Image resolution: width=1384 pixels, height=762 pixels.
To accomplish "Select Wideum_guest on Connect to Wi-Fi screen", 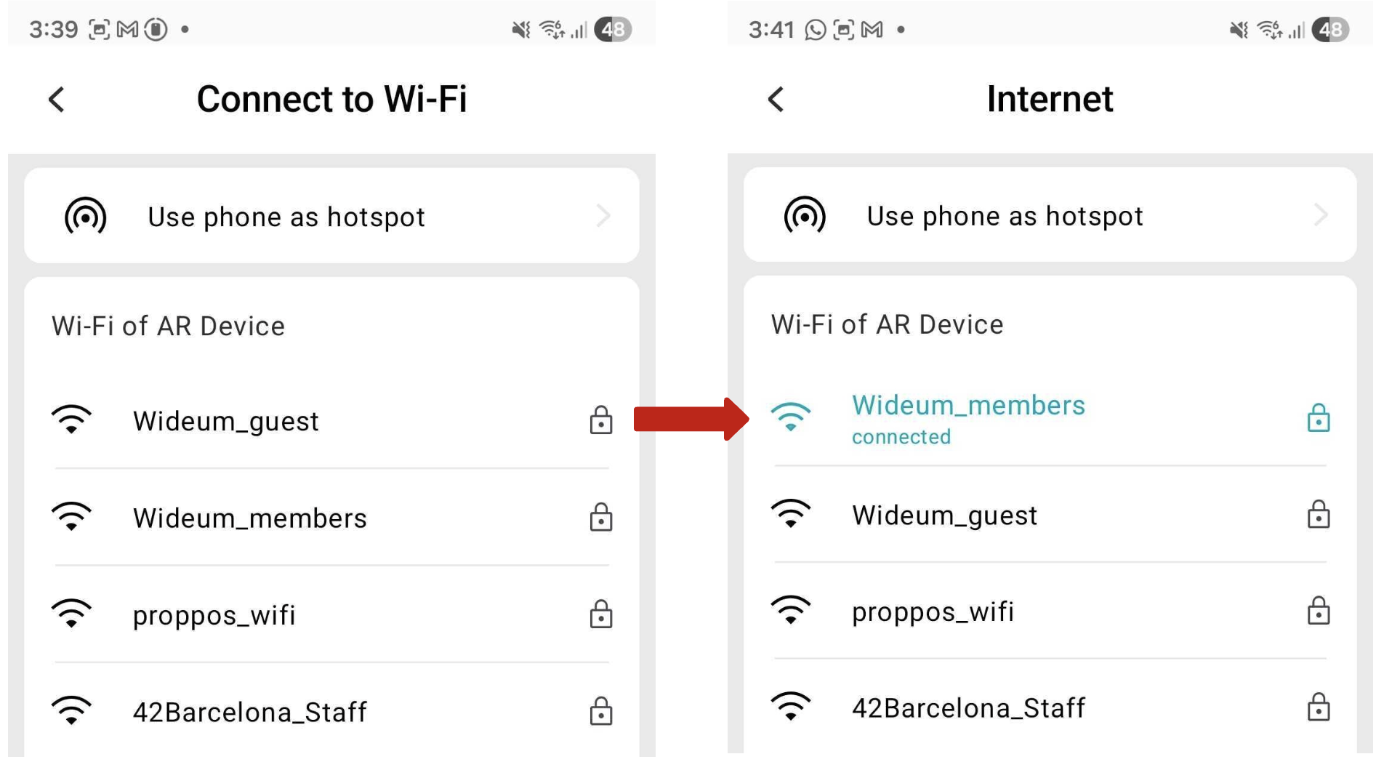I will (x=332, y=421).
